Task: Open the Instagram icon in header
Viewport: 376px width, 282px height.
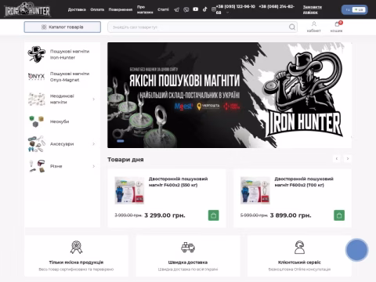Action: point(213,9)
